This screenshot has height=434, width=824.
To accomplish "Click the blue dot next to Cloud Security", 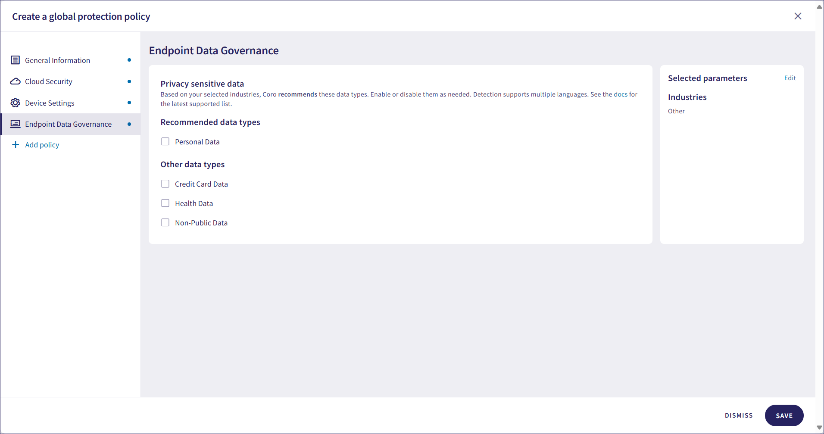I will pyautogui.click(x=129, y=81).
